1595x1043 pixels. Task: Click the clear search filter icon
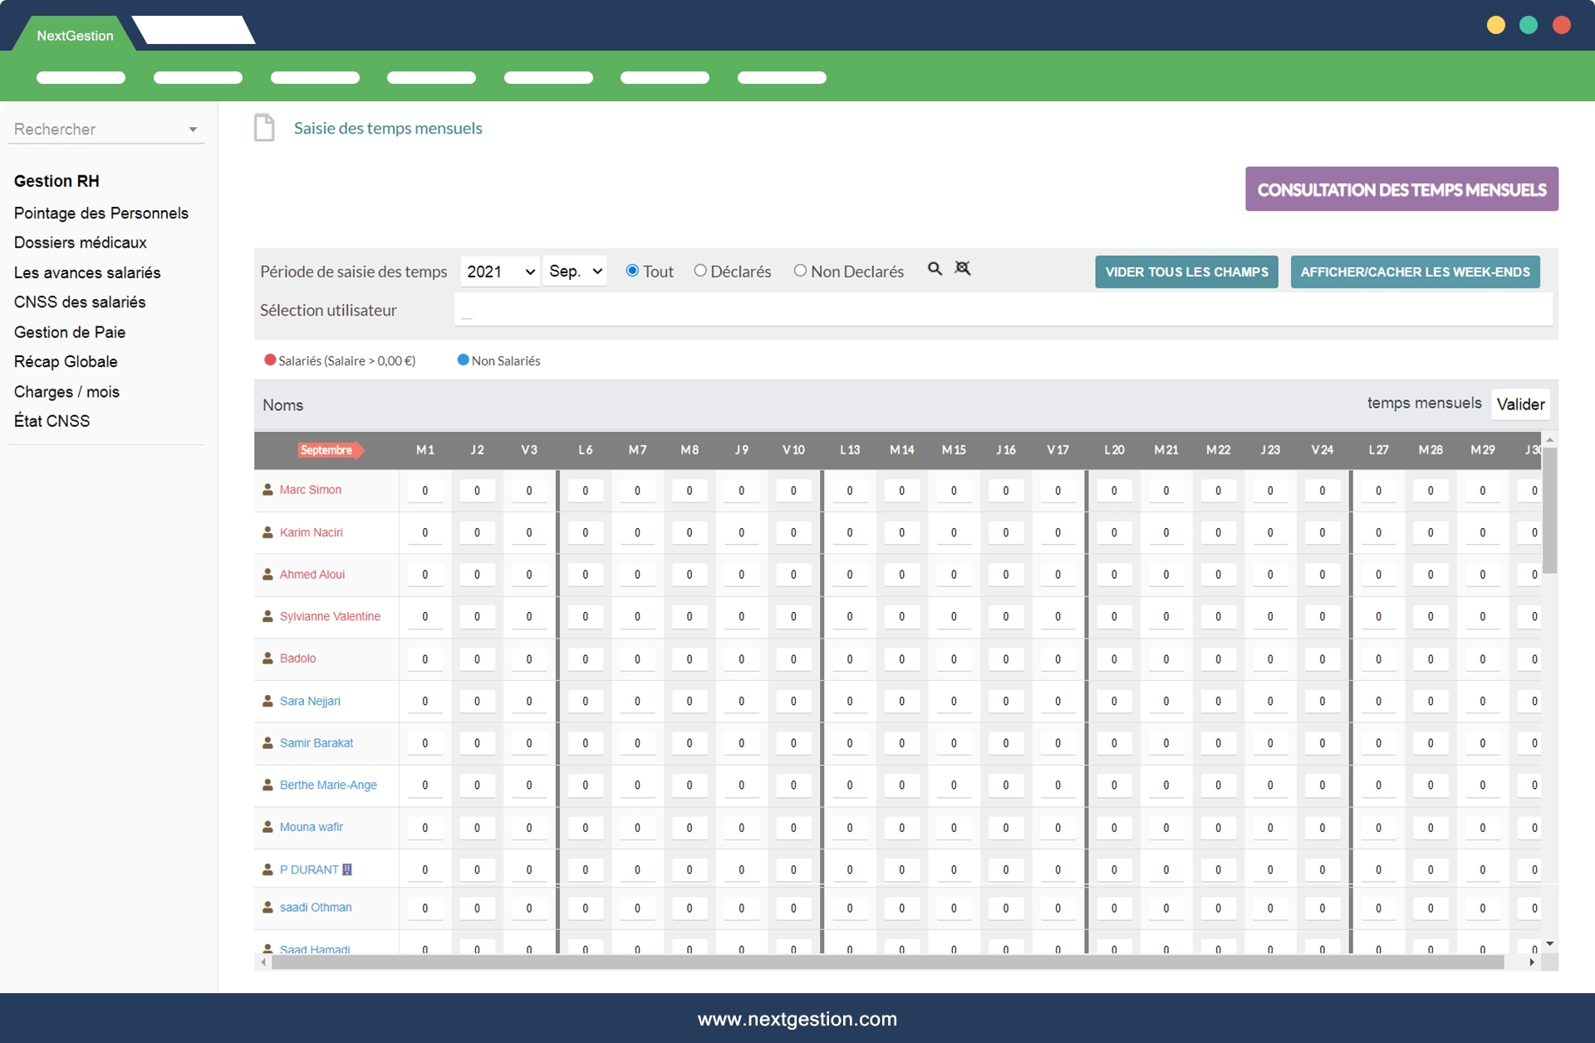pyautogui.click(x=963, y=268)
